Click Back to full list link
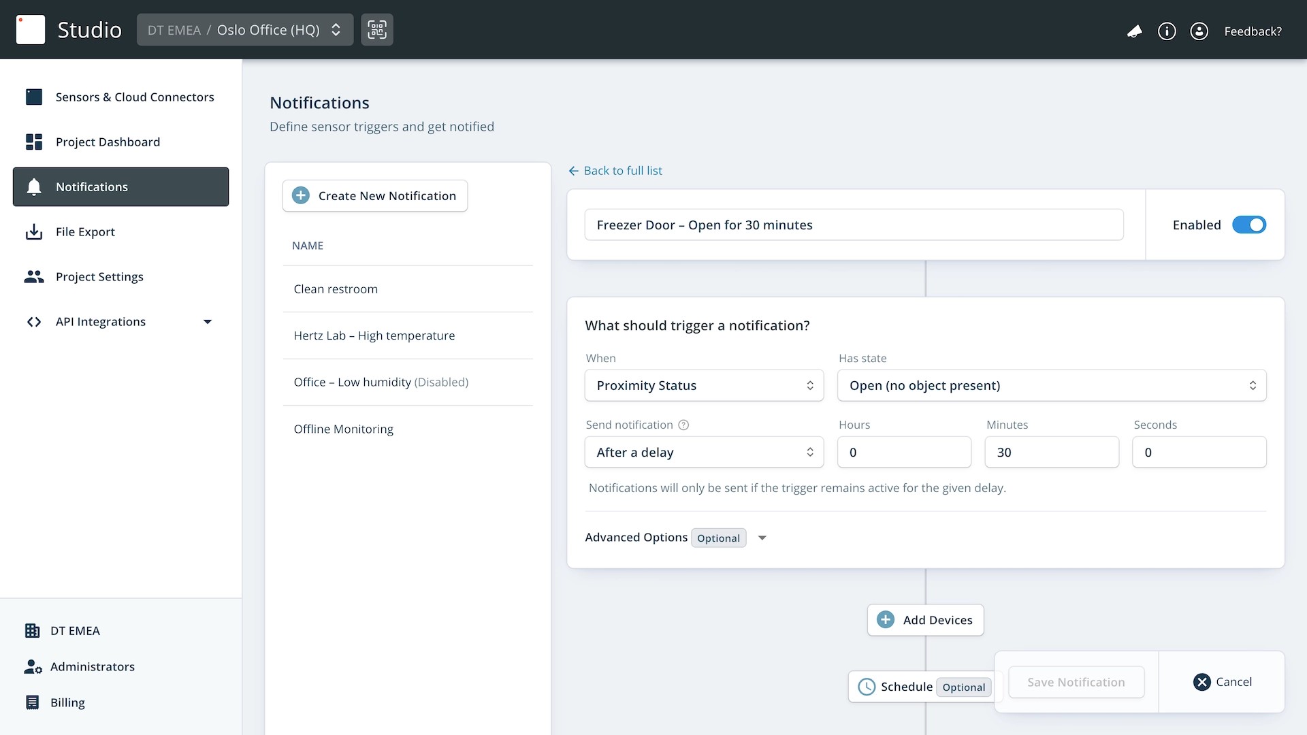The width and height of the screenshot is (1307, 735). click(x=615, y=171)
